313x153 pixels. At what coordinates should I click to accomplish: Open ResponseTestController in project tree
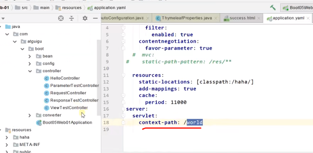74,100
